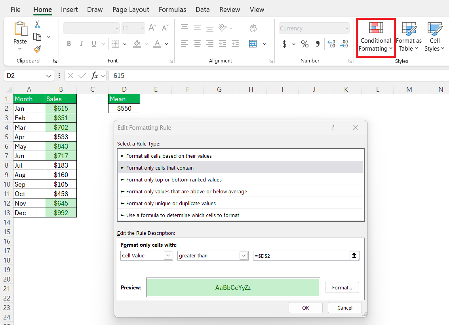The height and width of the screenshot is (325, 449).
Task: Select the Format Painter brush
Action: pyautogui.click(x=37, y=49)
